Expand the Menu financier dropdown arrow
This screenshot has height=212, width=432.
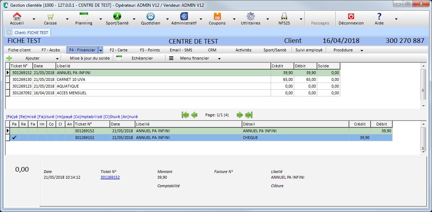click(x=219, y=58)
